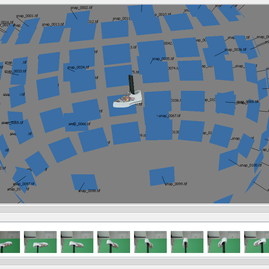
Task: Select thumbnail with shoe heel facing straight on
Action: [187, 242]
